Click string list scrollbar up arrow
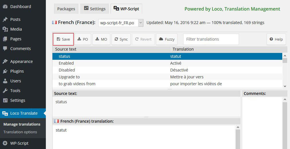290x149 pixels. pyautogui.click(x=285, y=55)
